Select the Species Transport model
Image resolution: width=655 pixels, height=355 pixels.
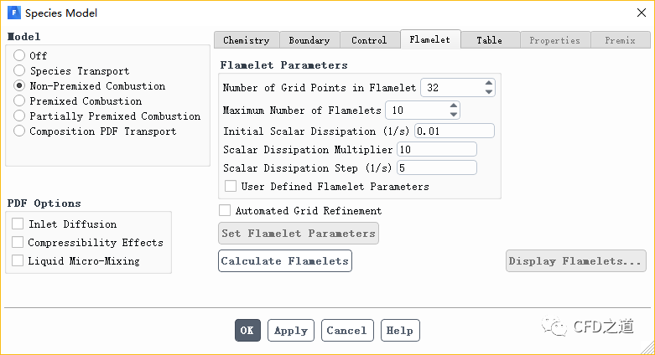click(19, 71)
